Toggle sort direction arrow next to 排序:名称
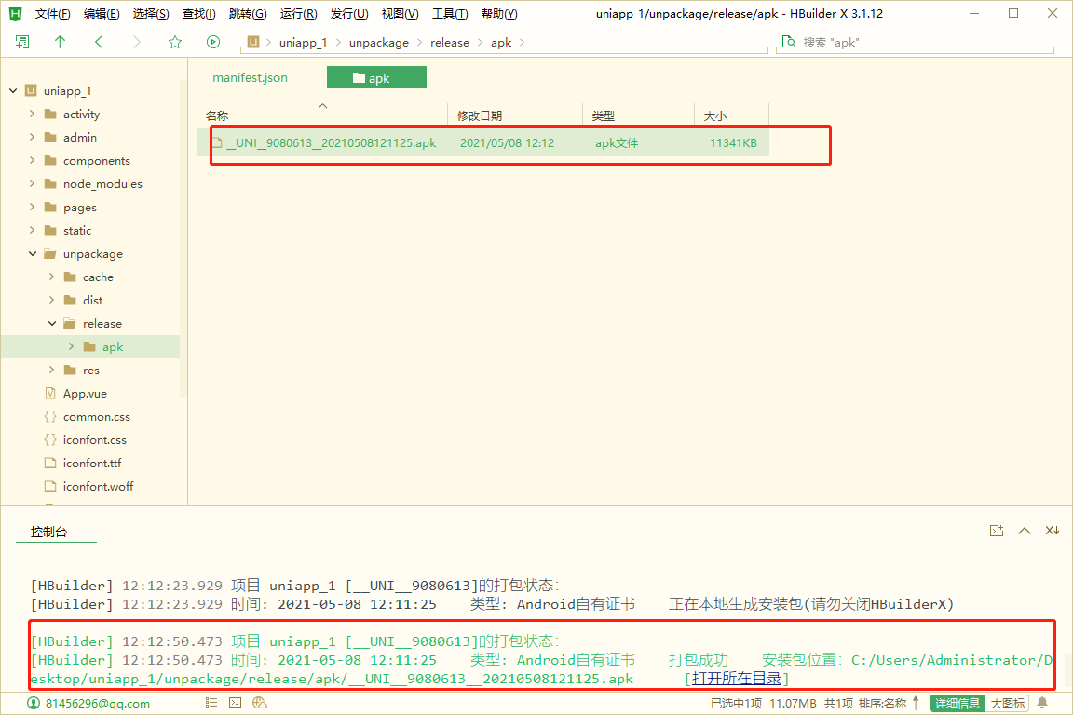Viewport: 1073px width, 715px height. click(x=916, y=703)
